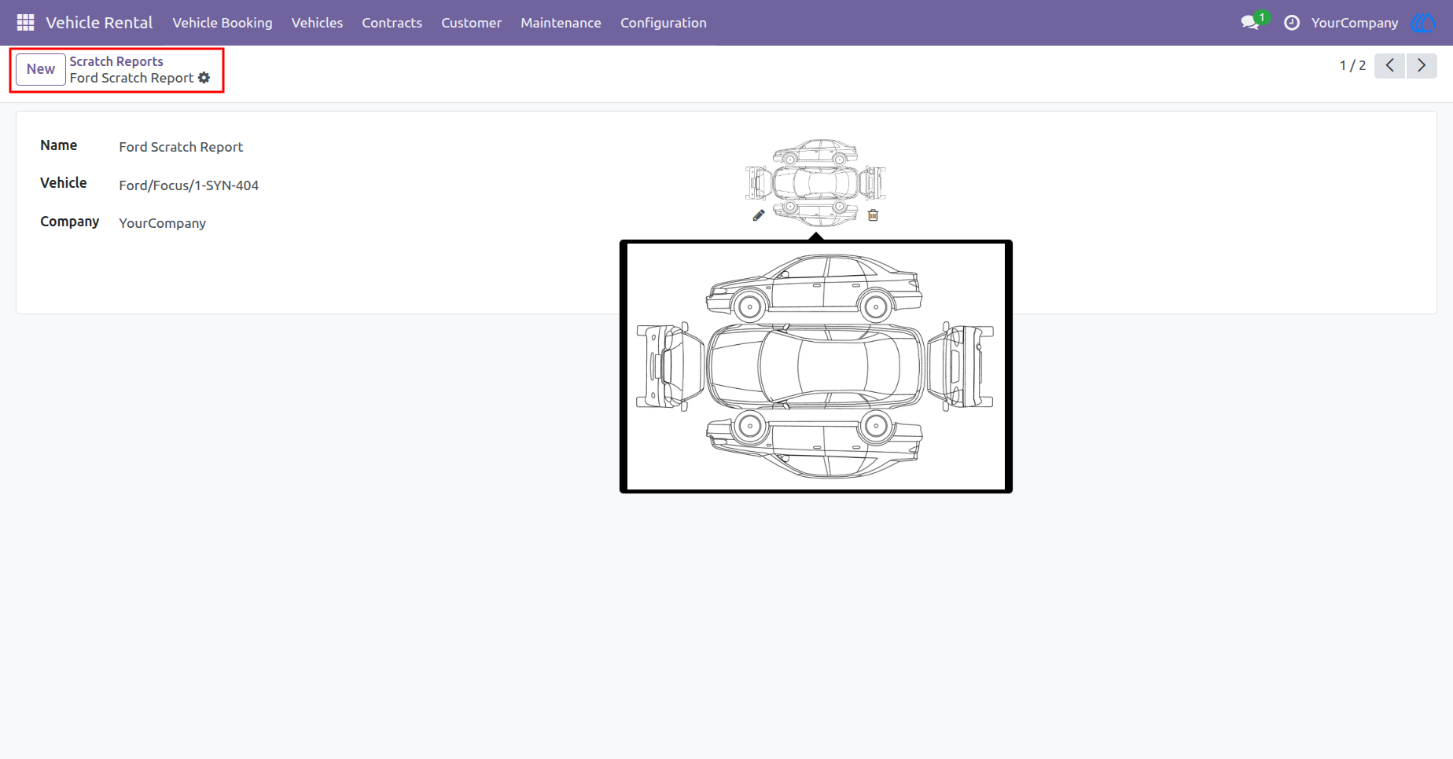Click the Name field Ford Scratch Report
The image size is (1453, 759).
pyautogui.click(x=181, y=147)
